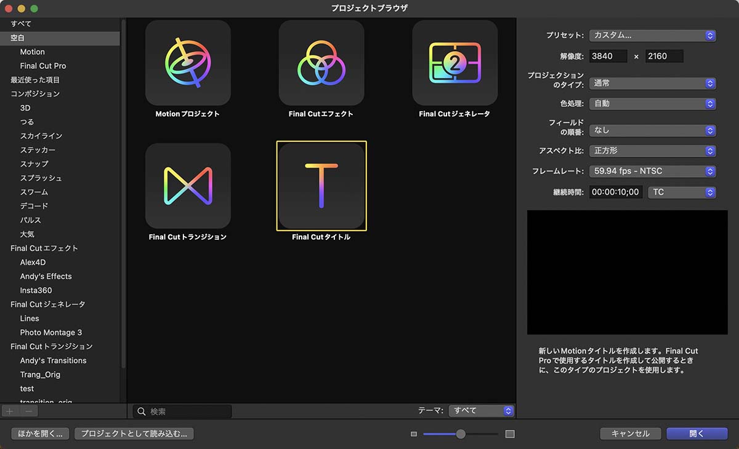Click the minus button below sidebar
This screenshot has height=449, width=739.
[28, 411]
